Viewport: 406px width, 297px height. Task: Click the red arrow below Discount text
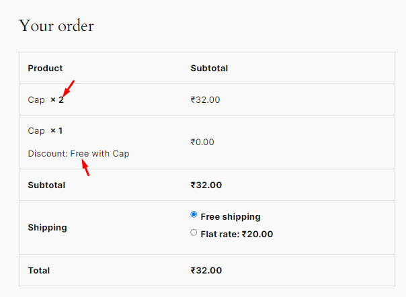[85, 167]
